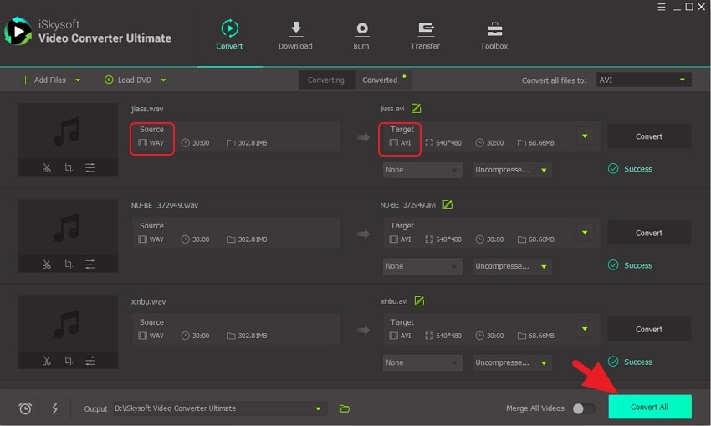Screen dimensions: 711x426
Task: Open the Convert all files to AVI dropdown
Action: pyautogui.click(x=643, y=80)
